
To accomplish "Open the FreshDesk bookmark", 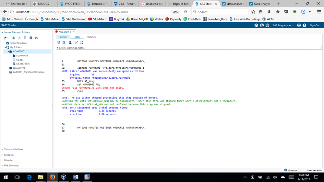I will [192, 19].
